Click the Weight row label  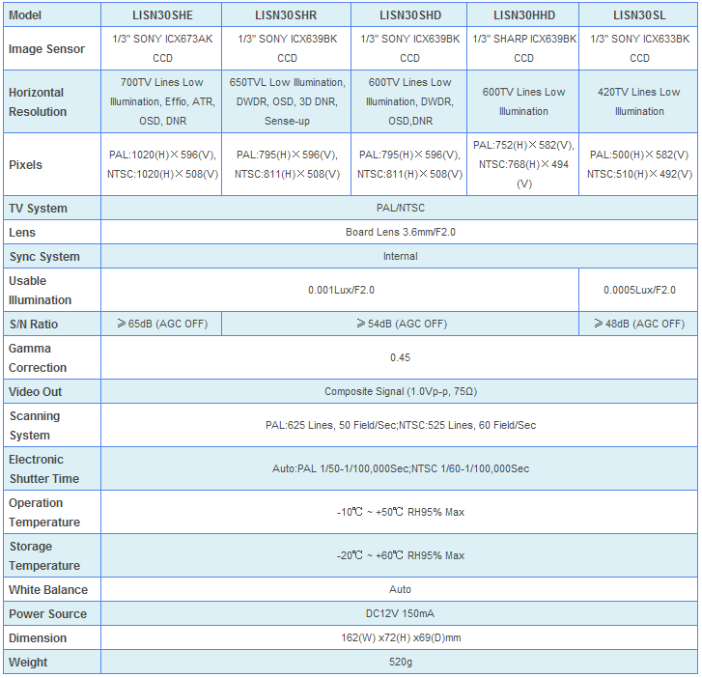(52, 662)
